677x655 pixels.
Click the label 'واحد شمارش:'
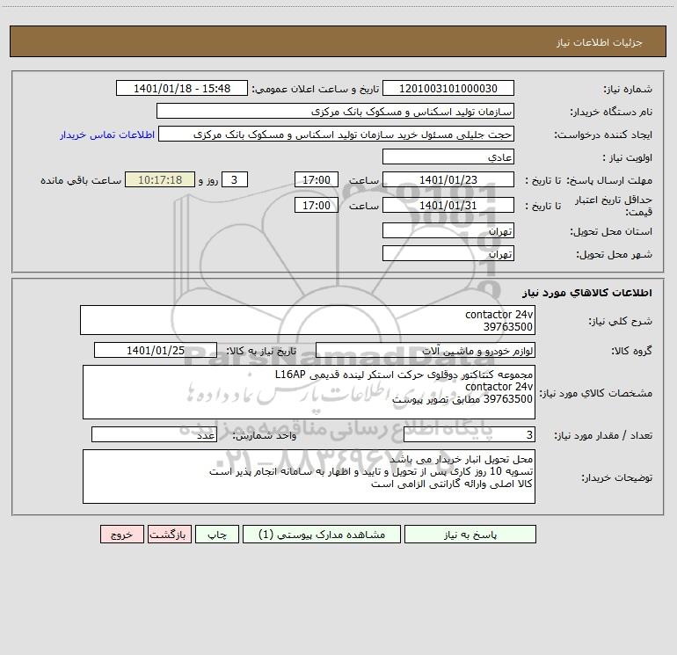coord(265,435)
